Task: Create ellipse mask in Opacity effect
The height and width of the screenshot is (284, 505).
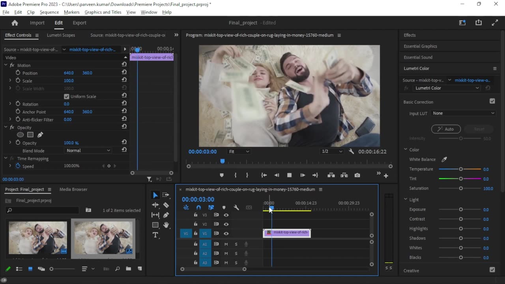Action: (20, 135)
